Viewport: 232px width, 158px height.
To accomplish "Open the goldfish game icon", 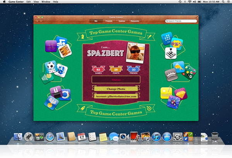I will (179, 67).
